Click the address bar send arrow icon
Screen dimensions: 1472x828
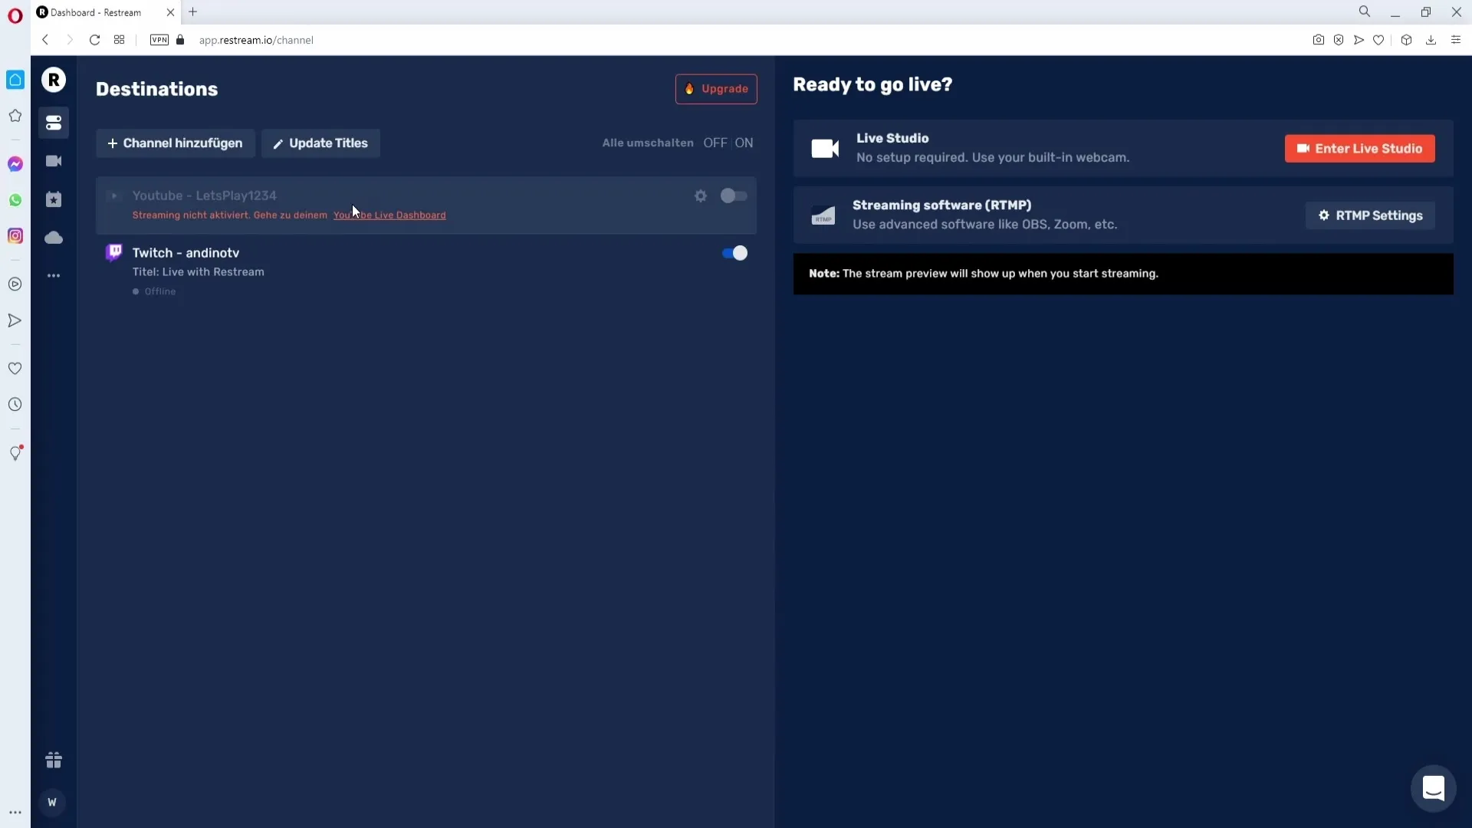pyautogui.click(x=1359, y=40)
